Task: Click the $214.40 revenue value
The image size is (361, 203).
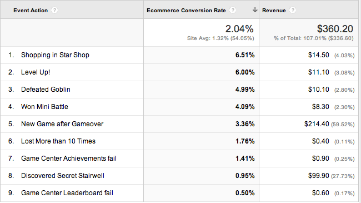Action: [317, 124]
